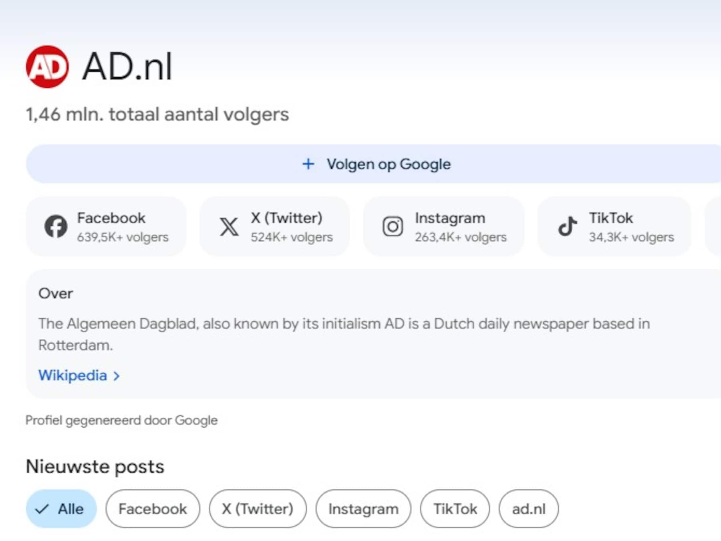
Task: Toggle the Facebook posts filter chip
Action: (x=153, y=509)
